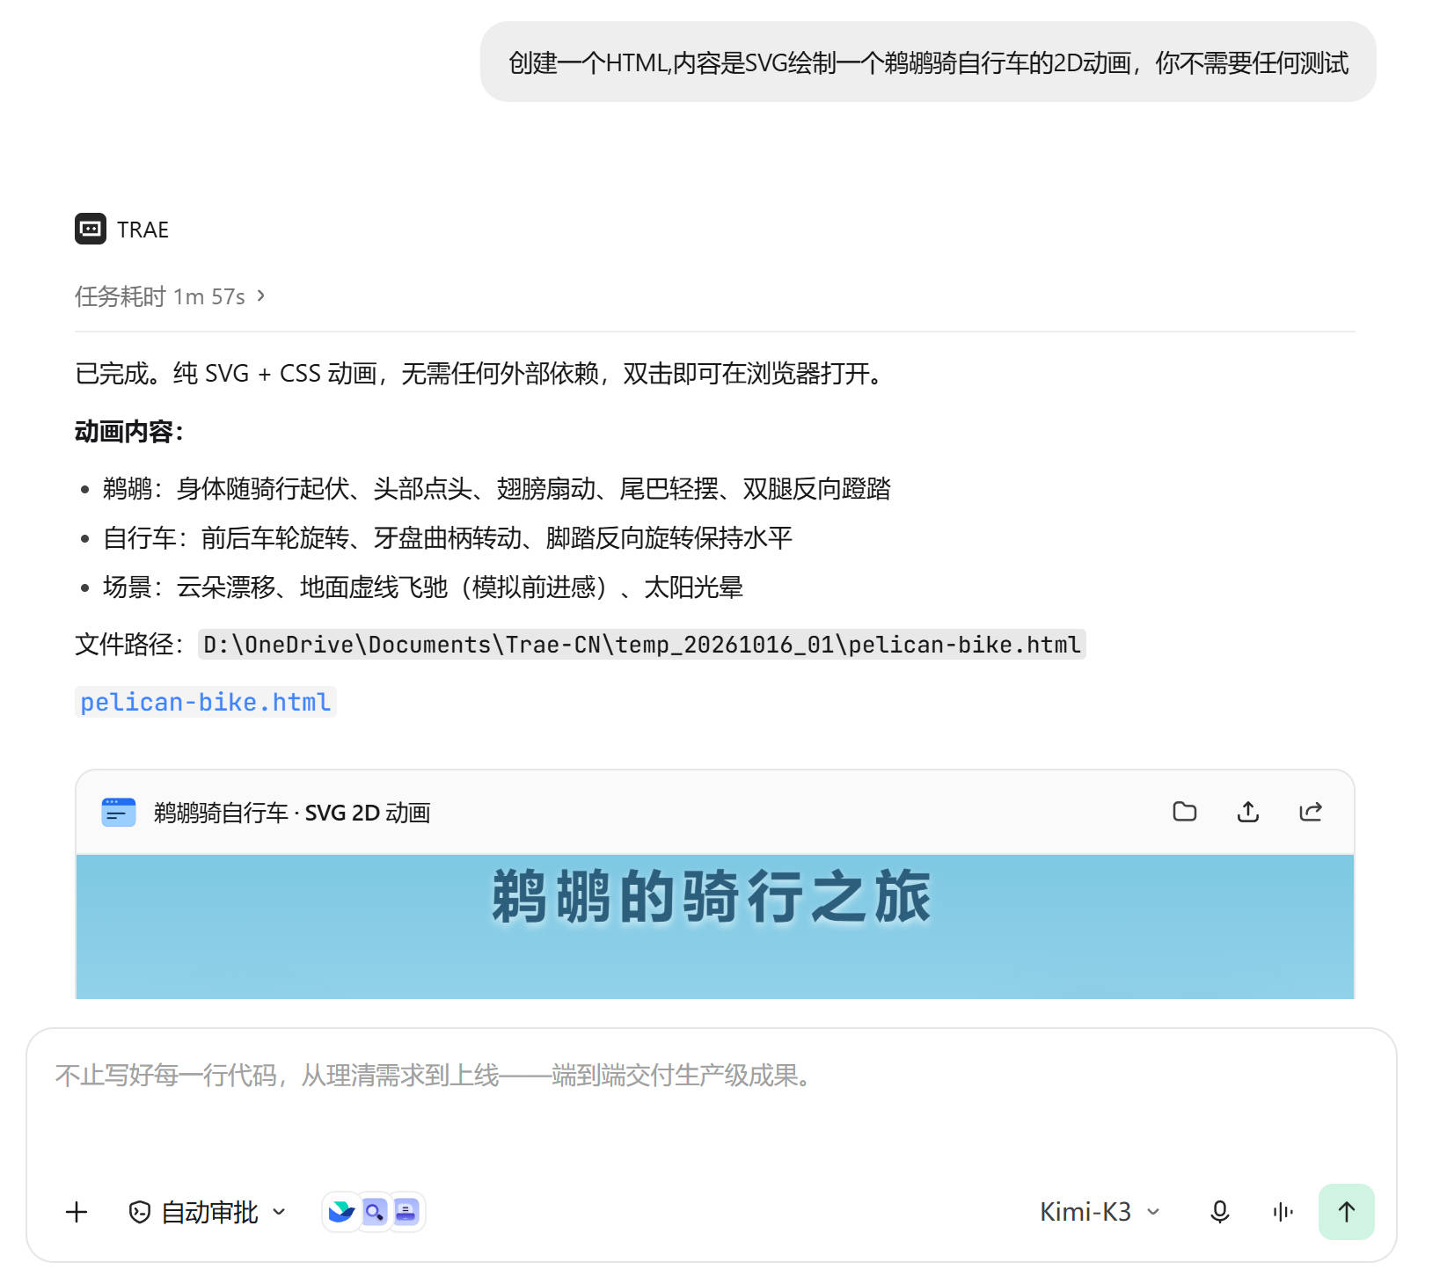Click the 场景 bullet line about clouds
The height and width of the screenshot is (1277, 1447).
click(x=423, y=587)
